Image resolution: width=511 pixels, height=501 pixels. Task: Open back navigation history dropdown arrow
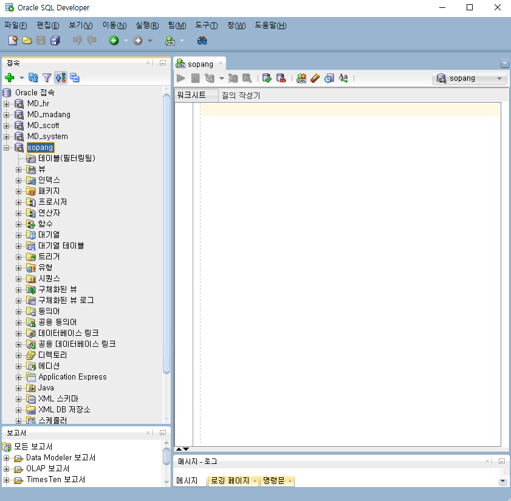(x=126, y=41)
